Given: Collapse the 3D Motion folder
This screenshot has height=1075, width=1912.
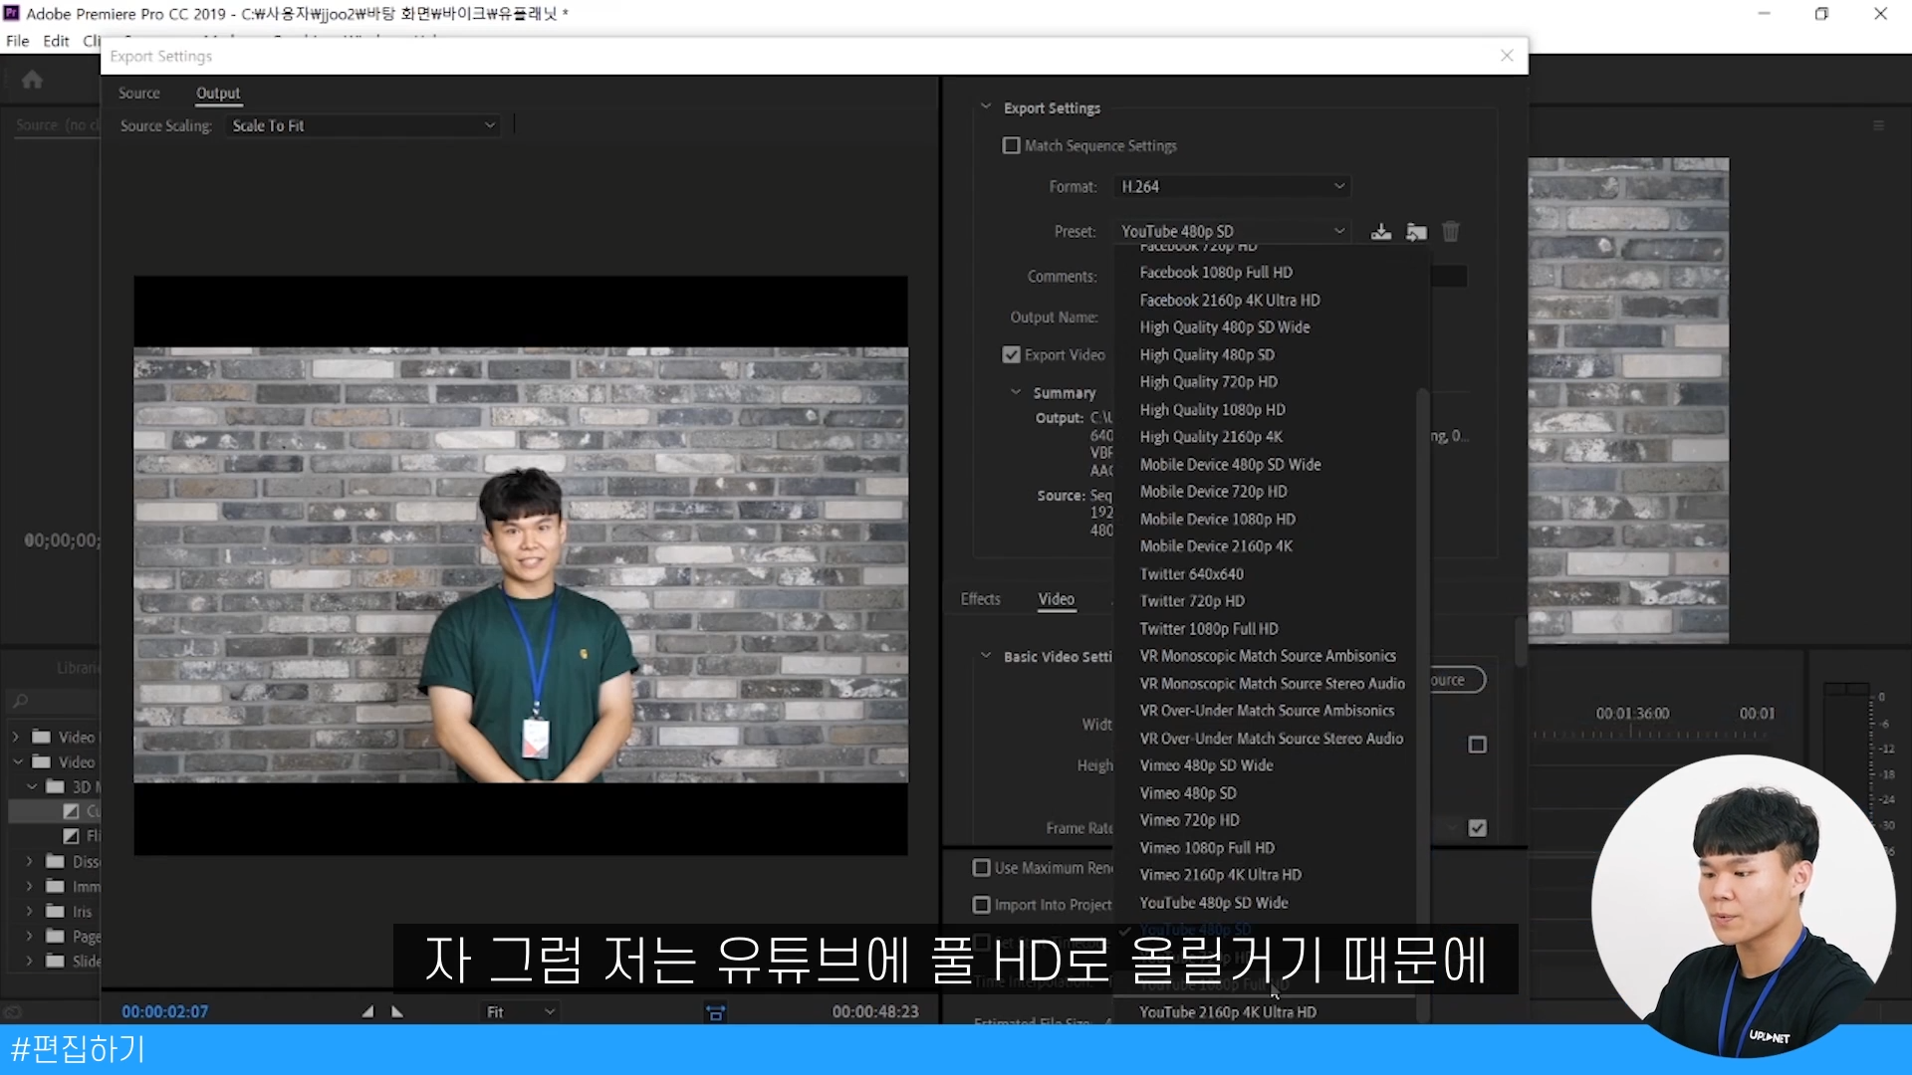Looking at the screenshot, I should [32, 786].
